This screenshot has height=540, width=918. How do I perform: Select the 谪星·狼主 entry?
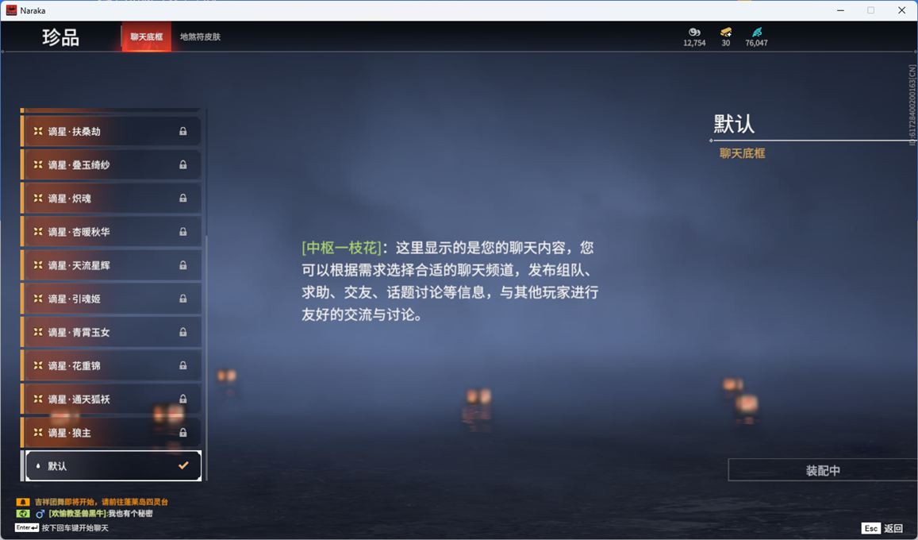[112, 432]
